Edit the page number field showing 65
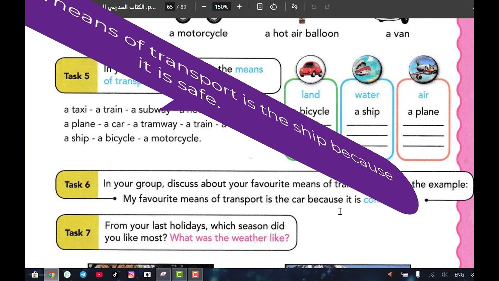The image size is (499, 281). 170,7
